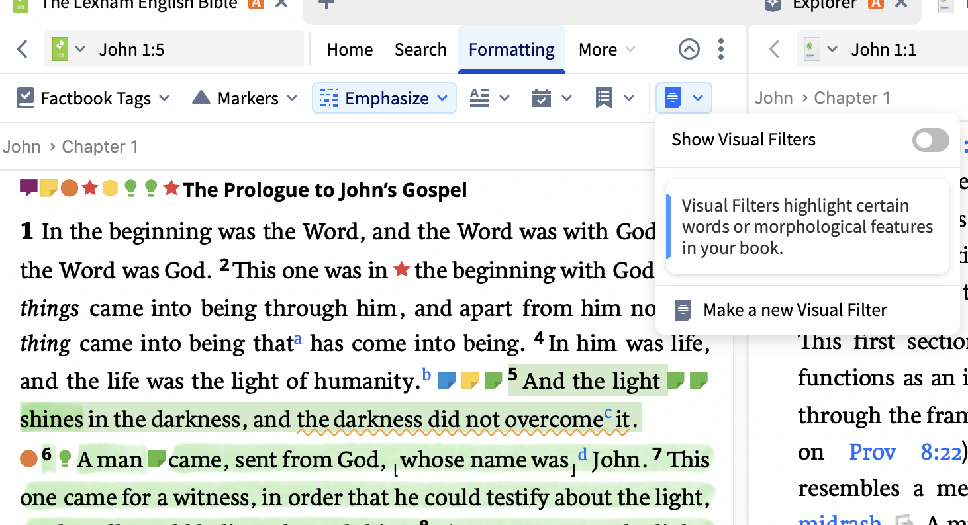The width and height of the screenshot is (968, 525).
Task: Expand the Markers dropdown arrow
Action: 292,99
